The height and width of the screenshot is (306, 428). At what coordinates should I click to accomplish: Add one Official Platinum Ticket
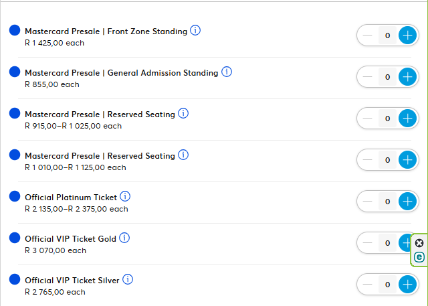coord(407,202)
